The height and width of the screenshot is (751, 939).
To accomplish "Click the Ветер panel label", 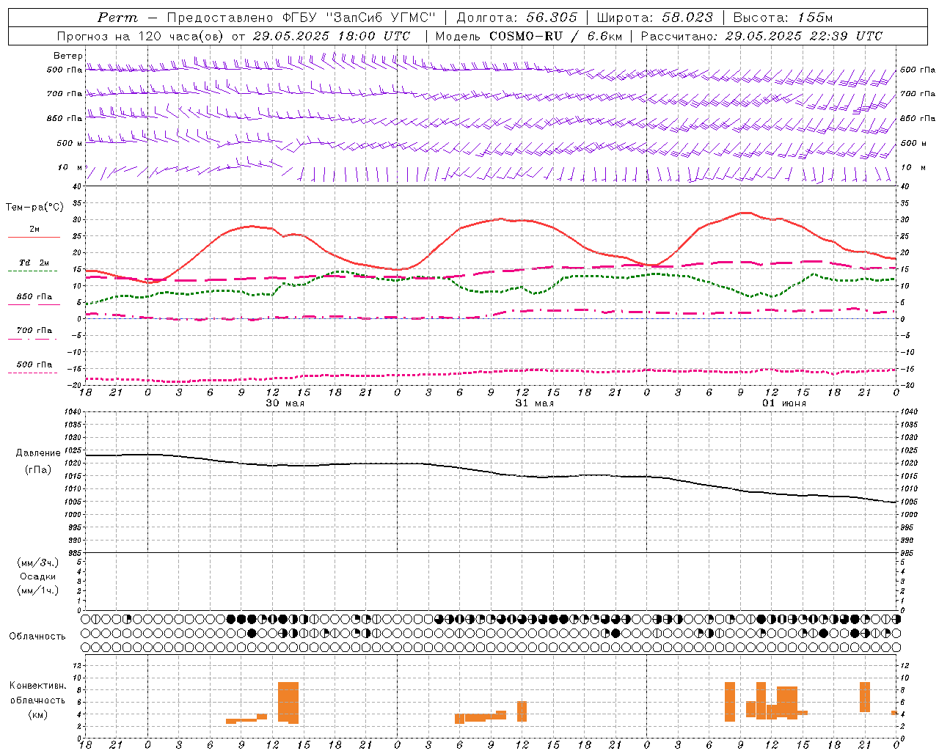I will coord(68,56).
